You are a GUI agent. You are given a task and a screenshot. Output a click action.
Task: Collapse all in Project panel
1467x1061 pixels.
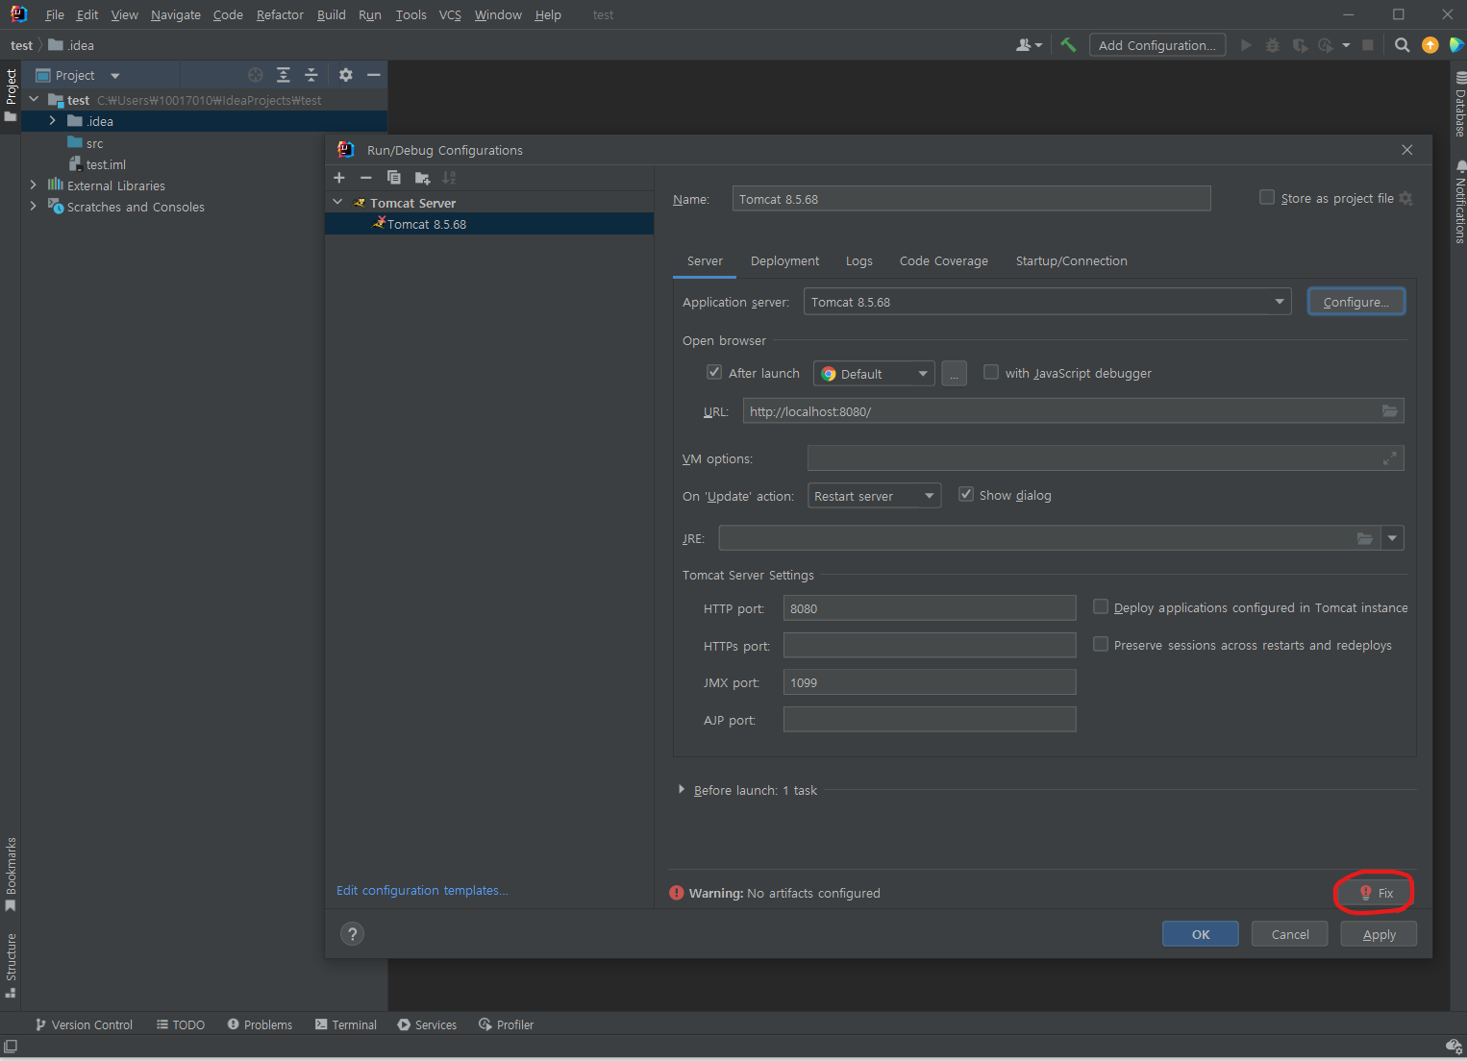coord(311,75)
